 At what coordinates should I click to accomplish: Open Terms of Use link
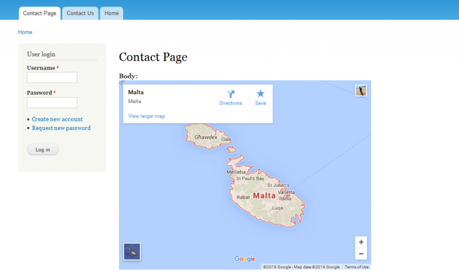[356, 267]
